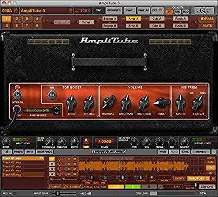218x197 pixels.
Task: Click the EXPORT button
Action: coord(207,187)
